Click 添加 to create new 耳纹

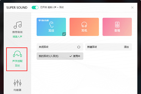126,47
